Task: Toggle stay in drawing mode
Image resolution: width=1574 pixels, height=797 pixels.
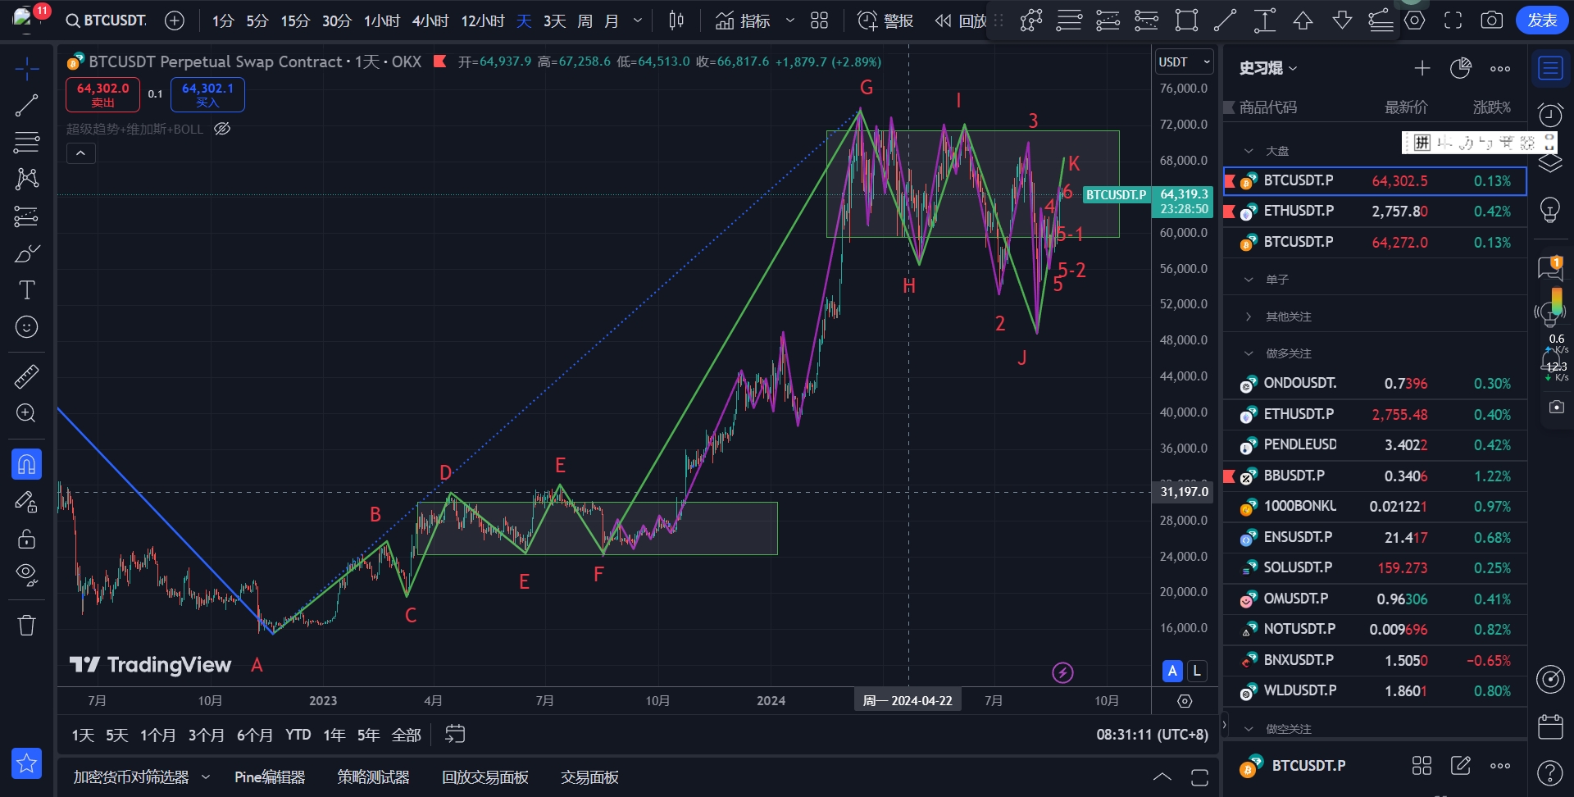Action: [26, 501]
